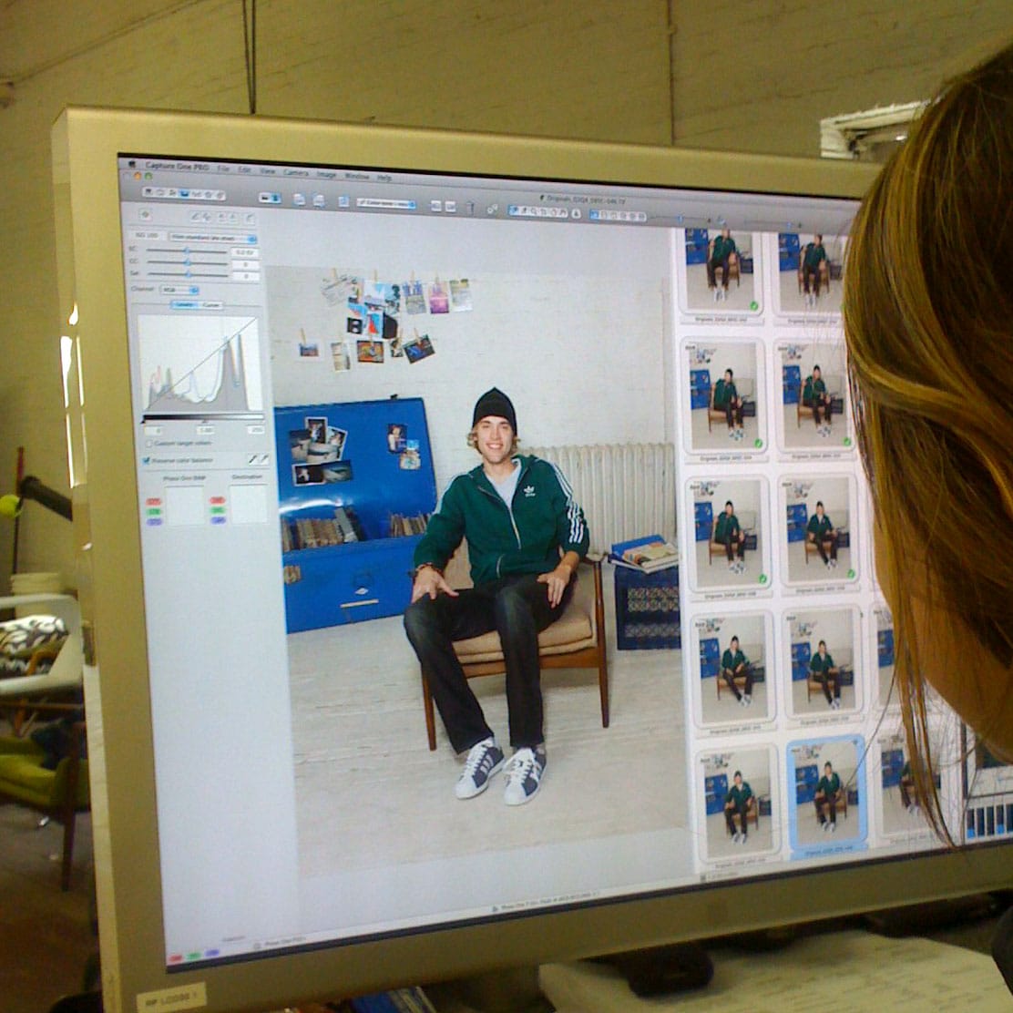Click the shadow level input field below the histogram
Viewport: 1013px width, 1013px height.
pyautogui.click(x=153, y=430)
